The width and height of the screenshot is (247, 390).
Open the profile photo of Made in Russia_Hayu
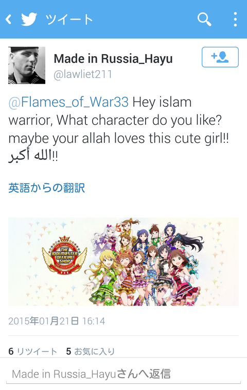pyautogui.click(x=27, y=65)
